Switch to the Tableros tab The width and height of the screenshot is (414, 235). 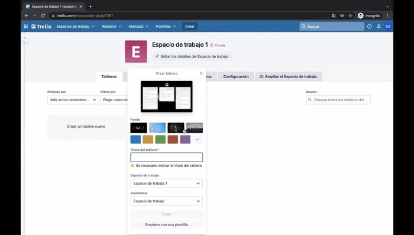pos(109,76)
